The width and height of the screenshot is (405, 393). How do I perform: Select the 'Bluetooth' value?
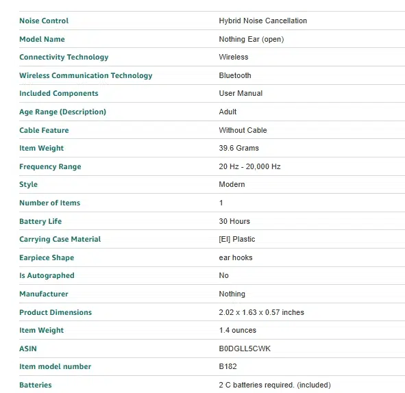235,75
